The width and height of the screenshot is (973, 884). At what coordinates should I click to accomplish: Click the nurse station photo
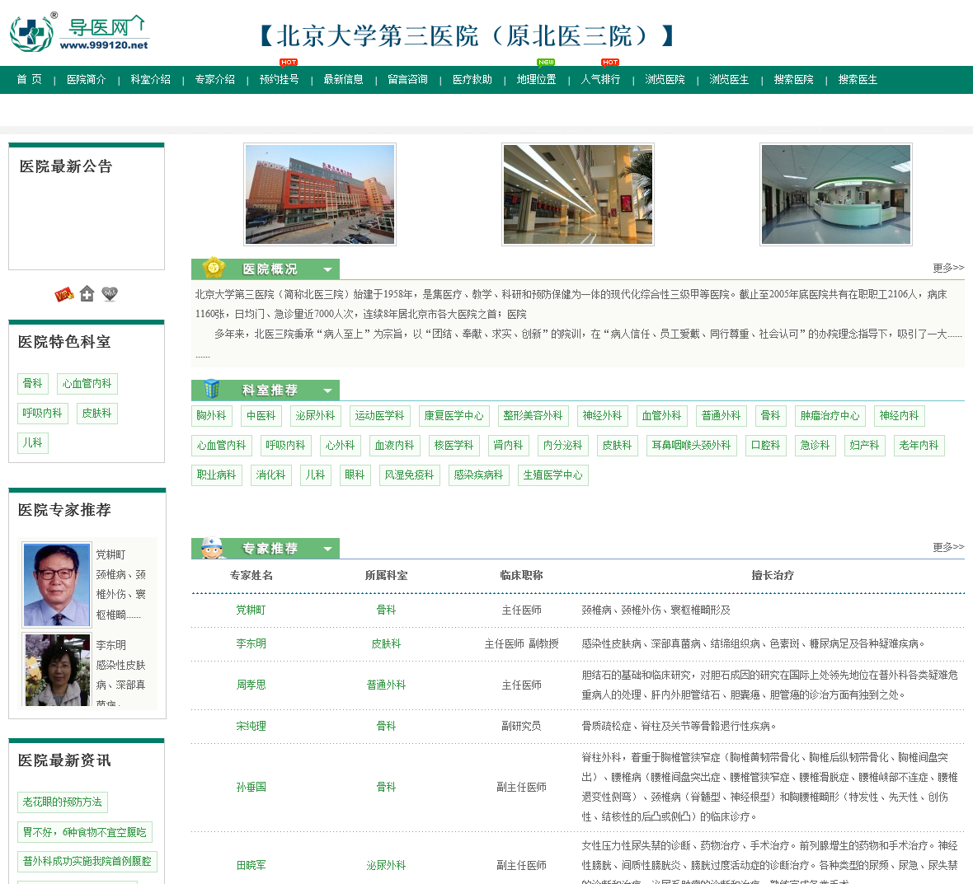point(836,194)
